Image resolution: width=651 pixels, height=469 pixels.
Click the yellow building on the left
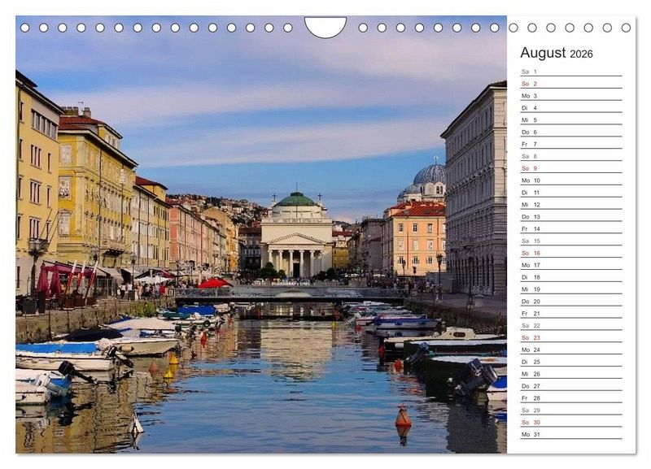[x=94, y=195]
